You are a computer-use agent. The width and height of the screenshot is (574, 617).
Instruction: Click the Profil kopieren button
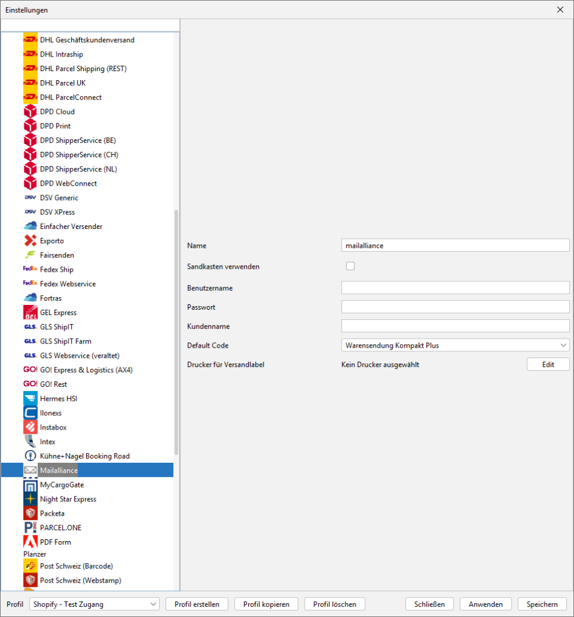[266, 604]
